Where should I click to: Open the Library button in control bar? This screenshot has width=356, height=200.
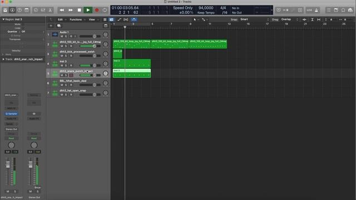coord(5,10)
